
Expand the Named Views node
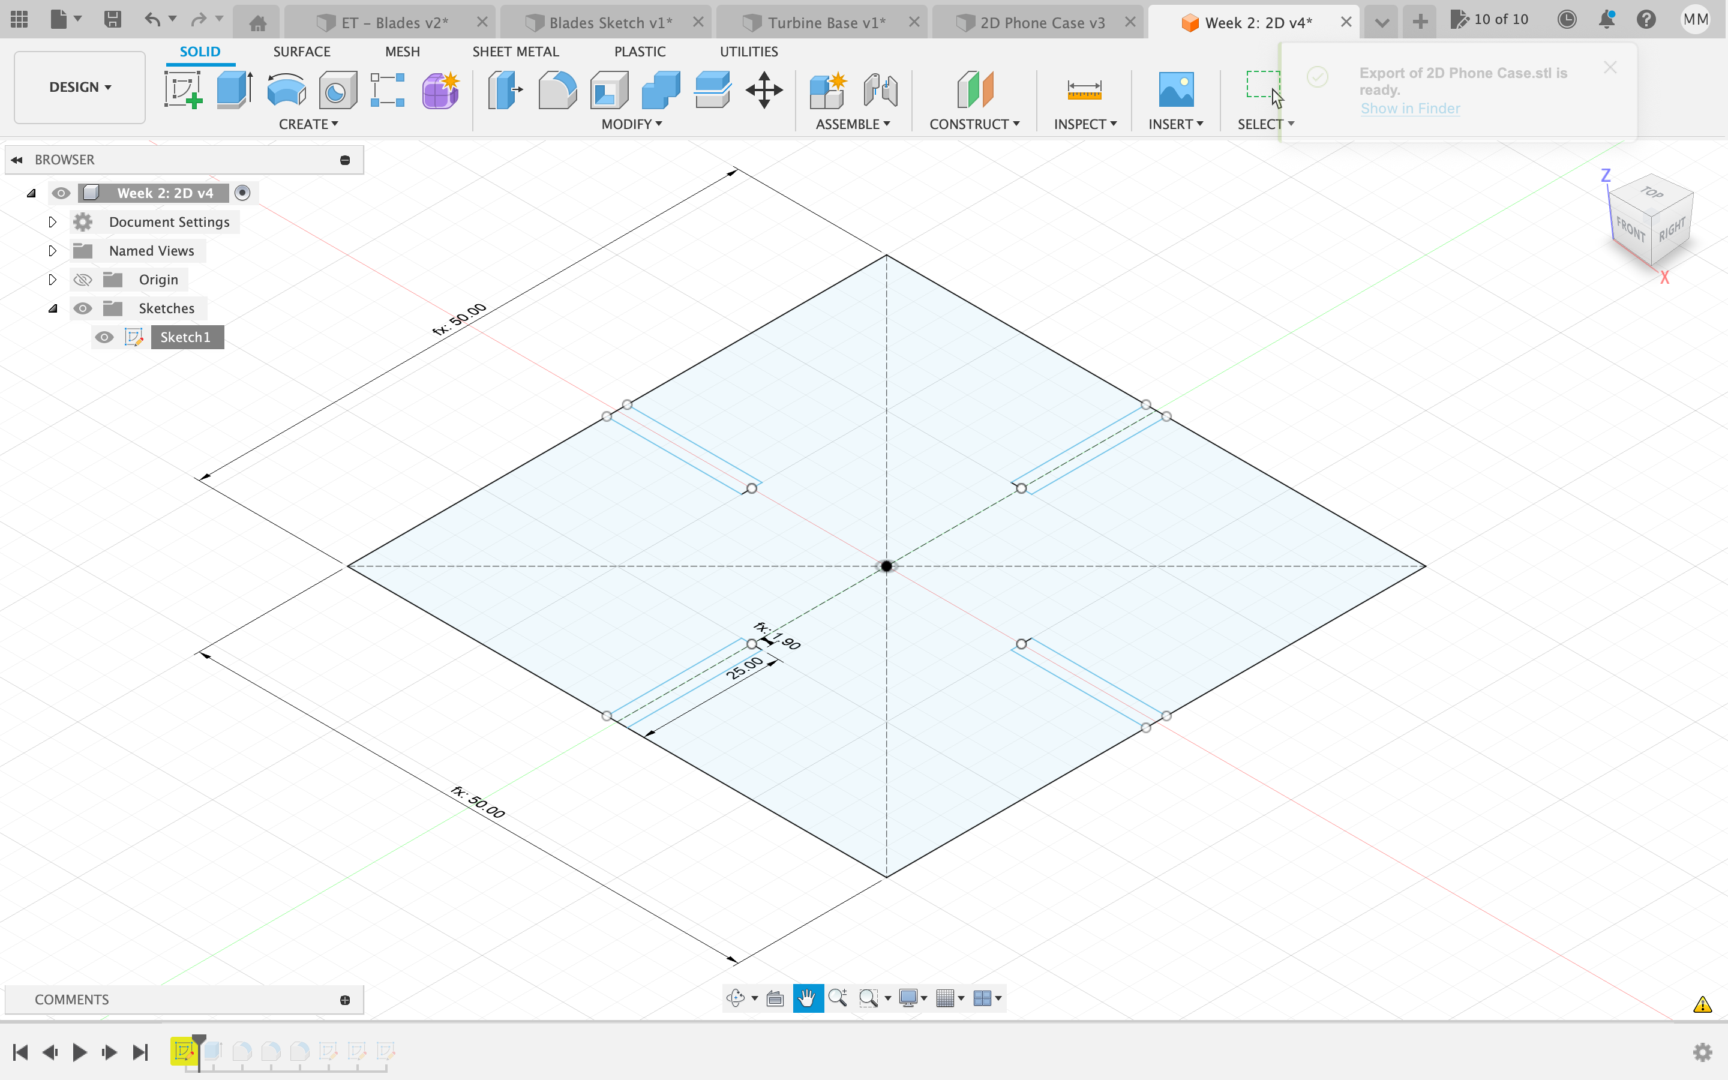pos(52,251)
